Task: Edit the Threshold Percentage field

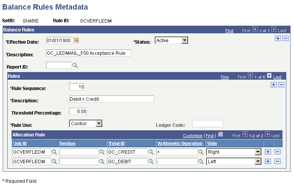Action: 78,112
